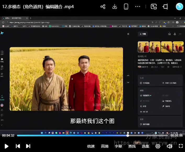
Task: Click the 查找 search button
Action: [132, 146]
